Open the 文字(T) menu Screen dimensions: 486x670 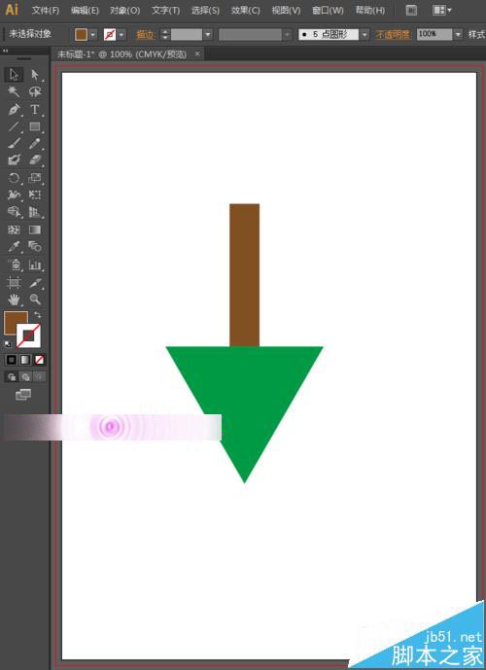pyautogui.click(x=165, y=11)
